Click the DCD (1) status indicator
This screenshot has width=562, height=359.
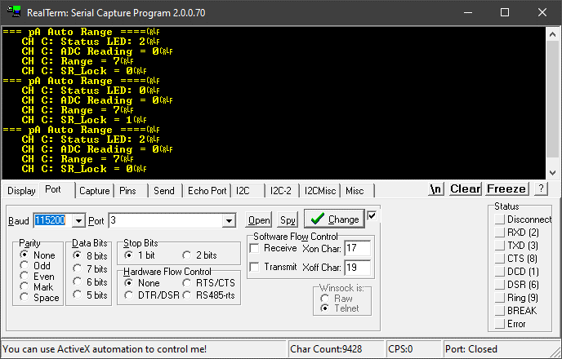coord(500,272)
